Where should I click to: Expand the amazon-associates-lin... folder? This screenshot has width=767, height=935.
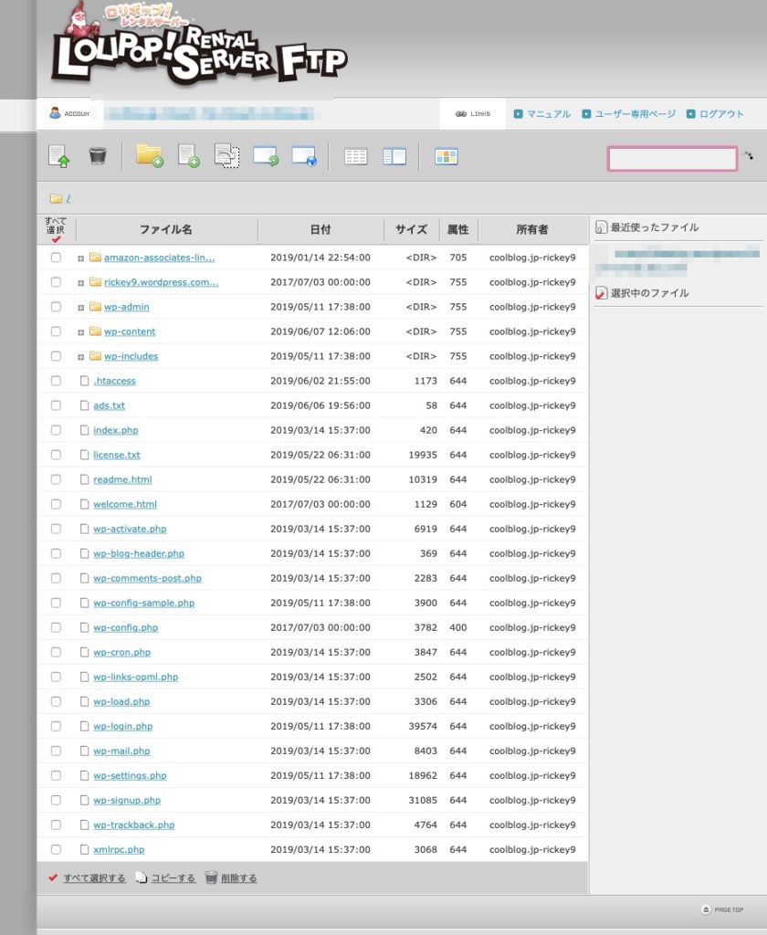click(x=80, y=258)
